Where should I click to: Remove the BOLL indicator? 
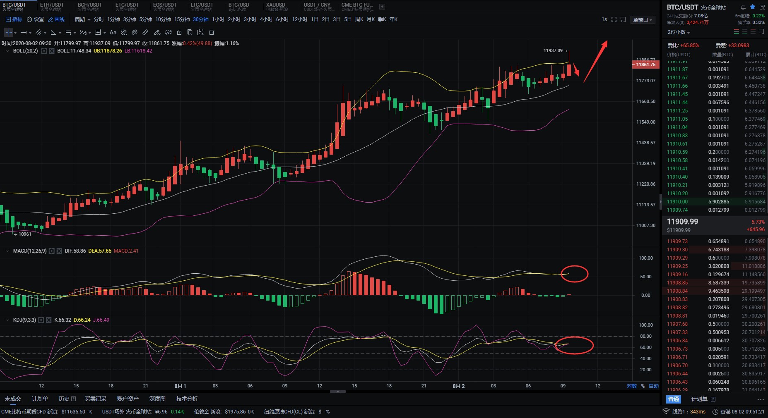tap(52, 51)
